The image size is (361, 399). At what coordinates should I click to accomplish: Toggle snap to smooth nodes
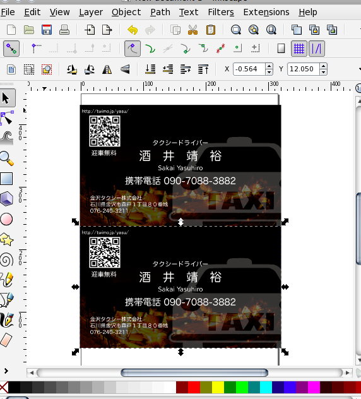pos(203,49)
